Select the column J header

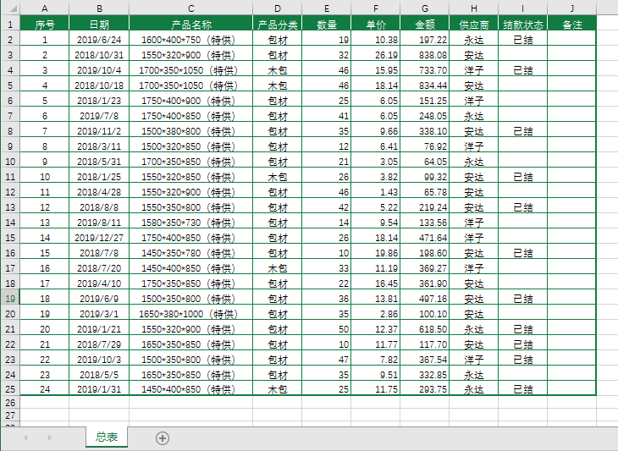(571, 8)
